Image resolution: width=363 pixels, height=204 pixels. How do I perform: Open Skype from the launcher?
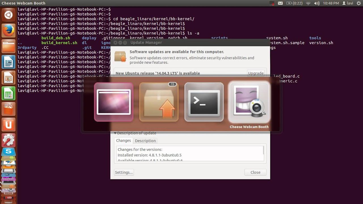coord(9,152)
